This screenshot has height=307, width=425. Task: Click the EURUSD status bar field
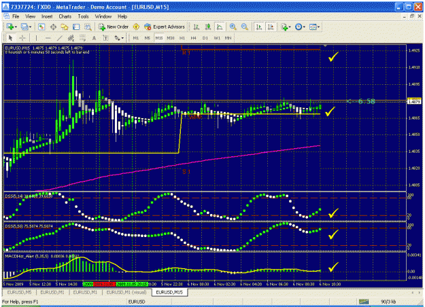coord(137,302)
